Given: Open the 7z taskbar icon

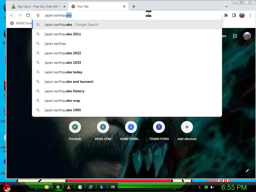Looking at the screenshot, I should click(x=113, y=187).
